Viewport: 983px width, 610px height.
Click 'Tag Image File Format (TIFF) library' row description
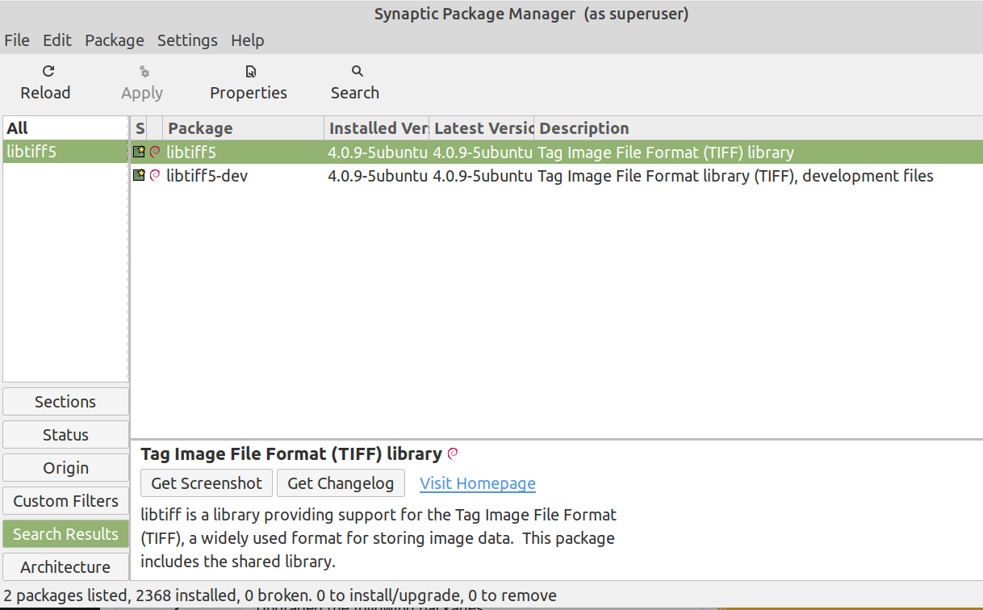pos(666,152)
